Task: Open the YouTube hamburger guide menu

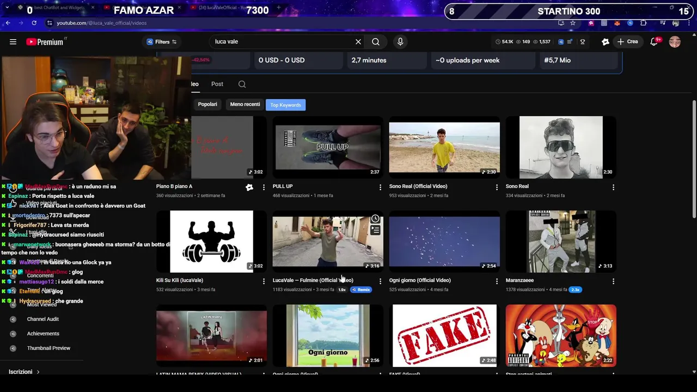Action: 13,41
